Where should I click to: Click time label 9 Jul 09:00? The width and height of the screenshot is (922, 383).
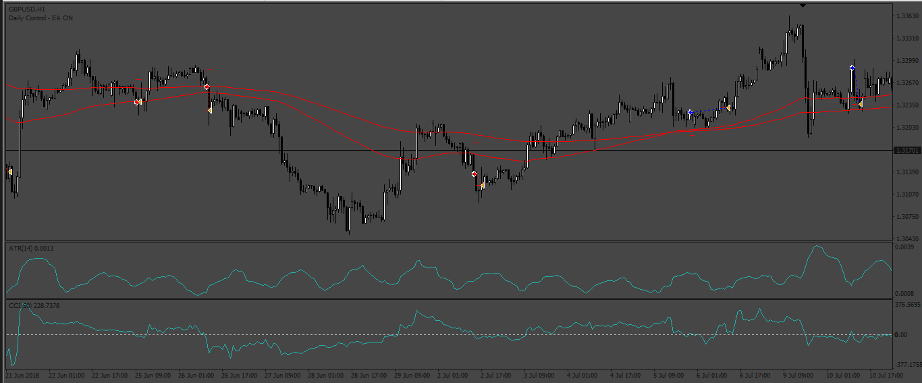tap(798, 374)
